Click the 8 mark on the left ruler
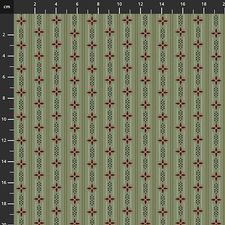Screen dimensions: 225x225 pos(4,98)
